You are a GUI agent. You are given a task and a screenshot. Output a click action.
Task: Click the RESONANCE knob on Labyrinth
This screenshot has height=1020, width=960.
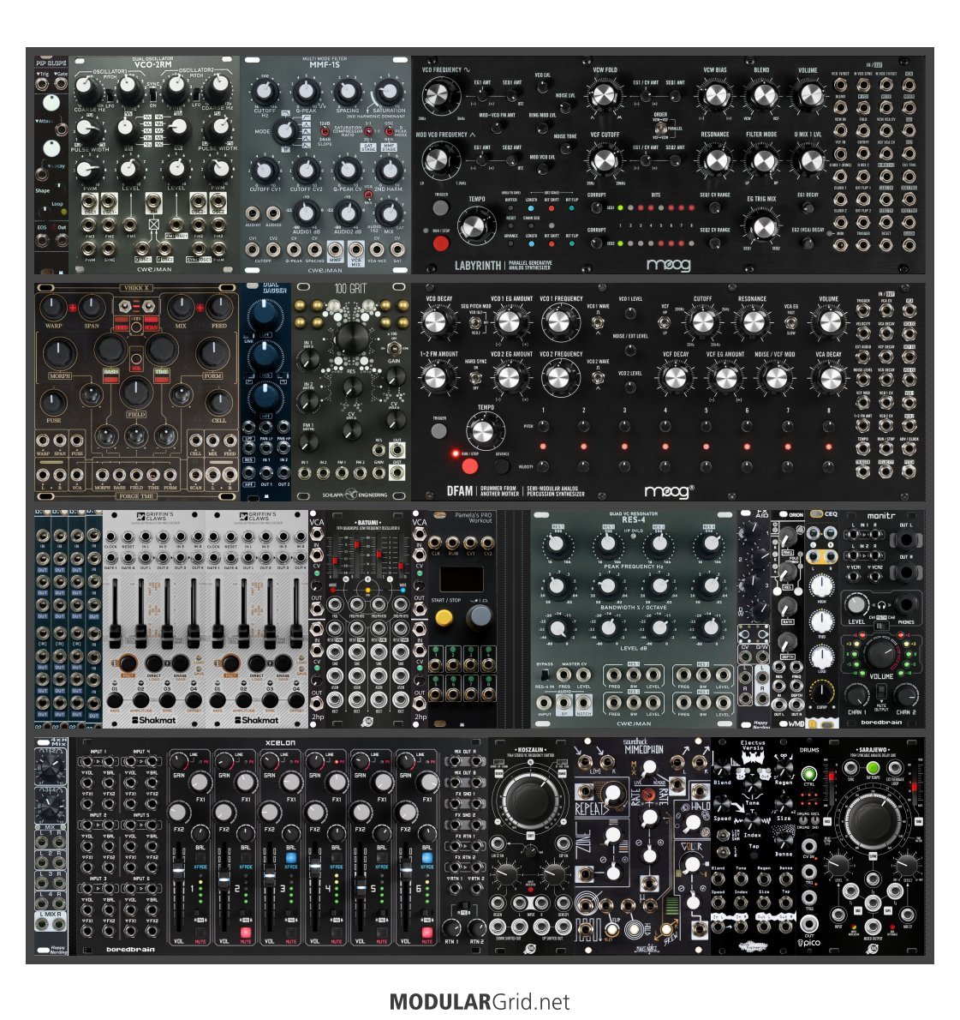[716, 160]
